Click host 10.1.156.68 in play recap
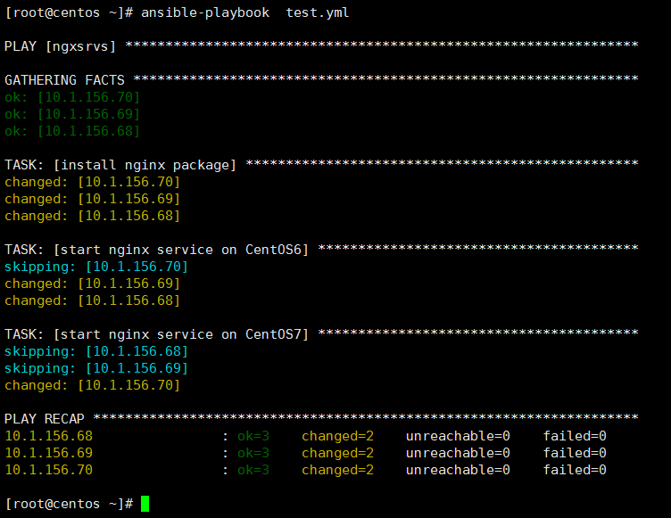This screenshot has width=671, height=518. tap(49, 436)
